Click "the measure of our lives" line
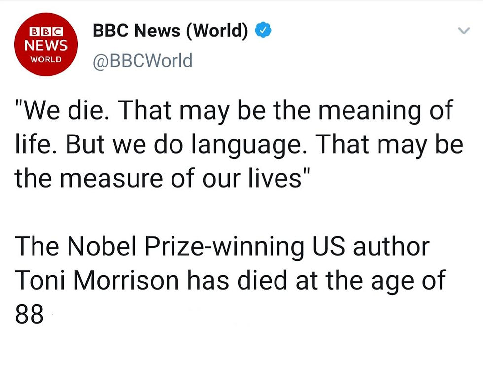 click(158, 179)
